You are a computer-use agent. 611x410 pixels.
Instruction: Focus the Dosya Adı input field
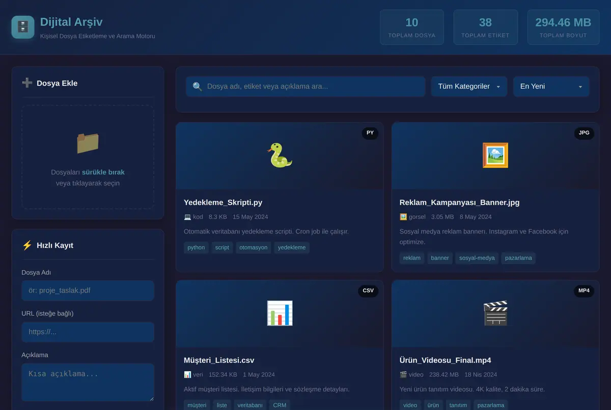click(88, 290)
